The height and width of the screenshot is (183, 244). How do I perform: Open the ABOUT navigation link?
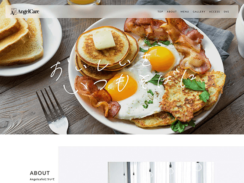click(x=172, y=12)
